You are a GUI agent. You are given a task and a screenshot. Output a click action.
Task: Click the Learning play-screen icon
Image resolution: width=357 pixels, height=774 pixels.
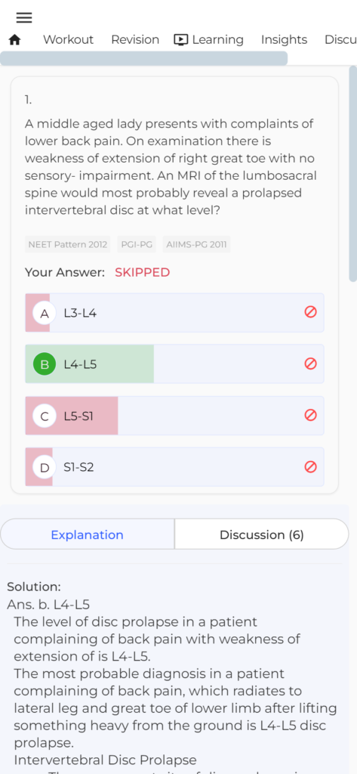181,40
